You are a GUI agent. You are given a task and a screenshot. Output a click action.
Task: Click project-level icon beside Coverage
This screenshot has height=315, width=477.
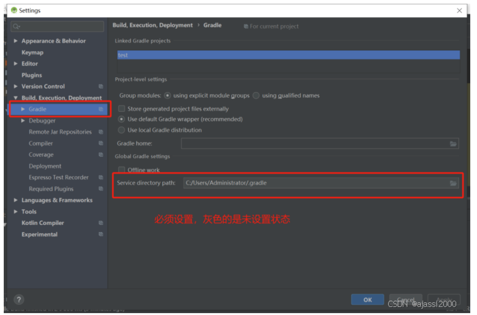tap(101, 154)
